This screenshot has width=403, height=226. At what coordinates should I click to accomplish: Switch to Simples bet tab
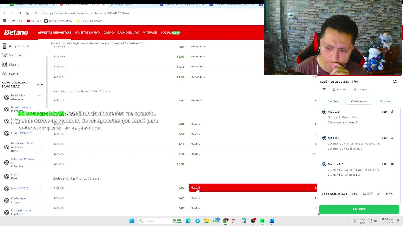coord(333,101)
